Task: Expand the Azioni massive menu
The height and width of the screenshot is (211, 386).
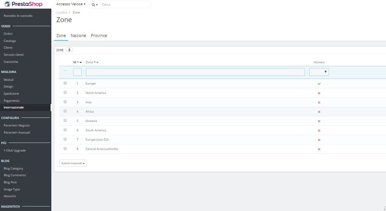Action: click(73, 163)
